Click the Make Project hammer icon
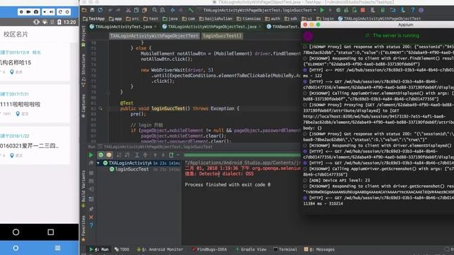The width and height of the screenshot is (454, 255). [x=191, y=10]
